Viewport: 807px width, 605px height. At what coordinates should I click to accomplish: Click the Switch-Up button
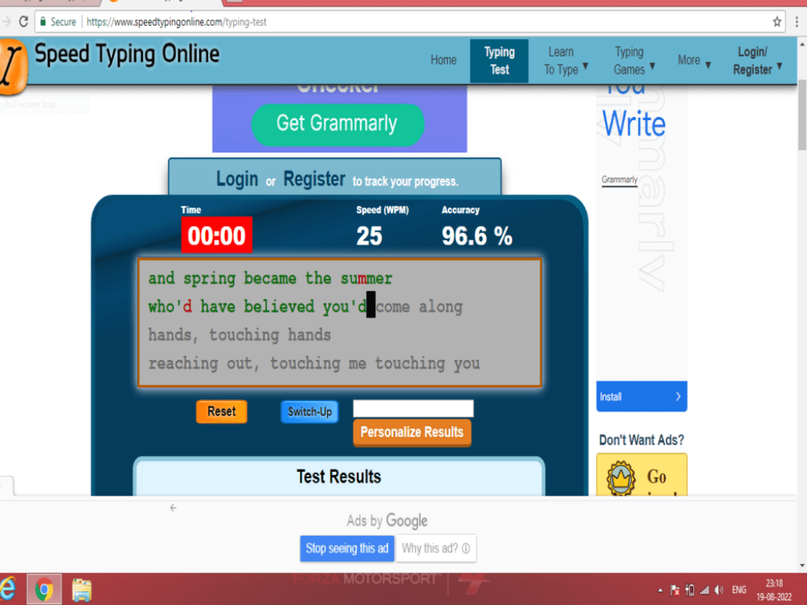[309, 411]
